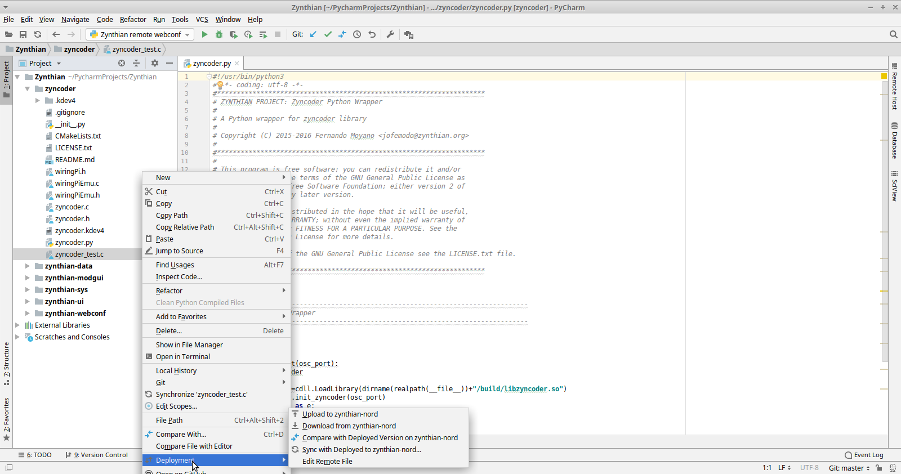Open the Database side panel
The image size is (901, 474).
tap(894, 141)
